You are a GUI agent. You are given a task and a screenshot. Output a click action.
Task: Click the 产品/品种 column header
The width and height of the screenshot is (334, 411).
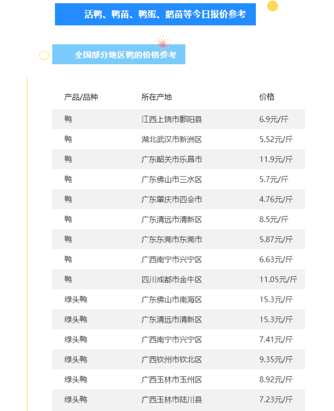pyautogui.click(x=81, y=97)
